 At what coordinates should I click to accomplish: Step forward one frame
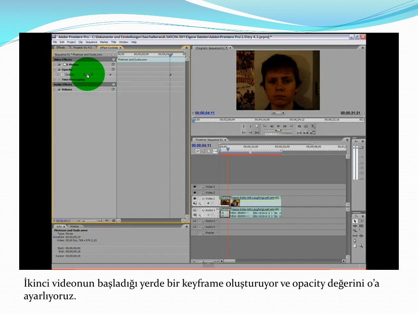coord(285,126)
